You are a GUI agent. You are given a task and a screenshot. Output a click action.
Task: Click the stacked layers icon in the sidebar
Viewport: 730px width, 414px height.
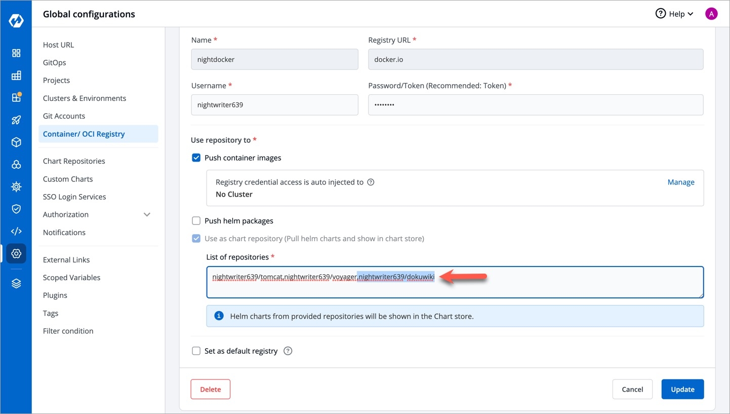click(x=16, y=284)
